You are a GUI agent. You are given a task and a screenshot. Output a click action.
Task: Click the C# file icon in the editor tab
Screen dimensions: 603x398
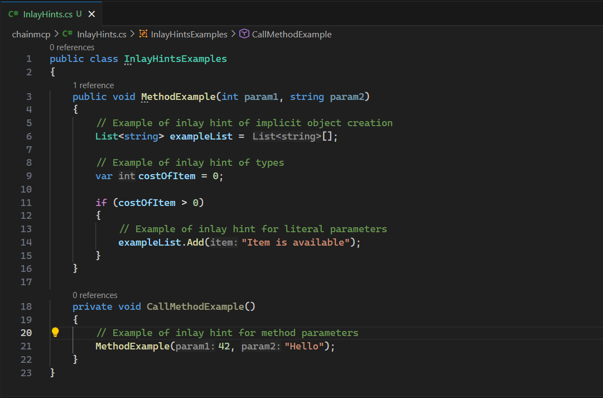click(13, 14)
